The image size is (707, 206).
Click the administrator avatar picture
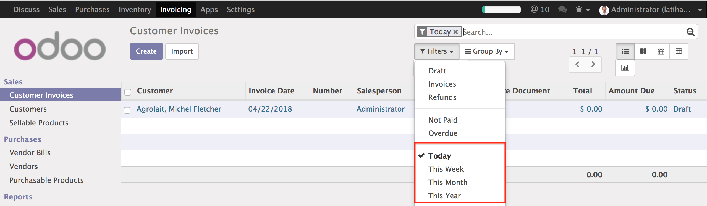point(604,10)
